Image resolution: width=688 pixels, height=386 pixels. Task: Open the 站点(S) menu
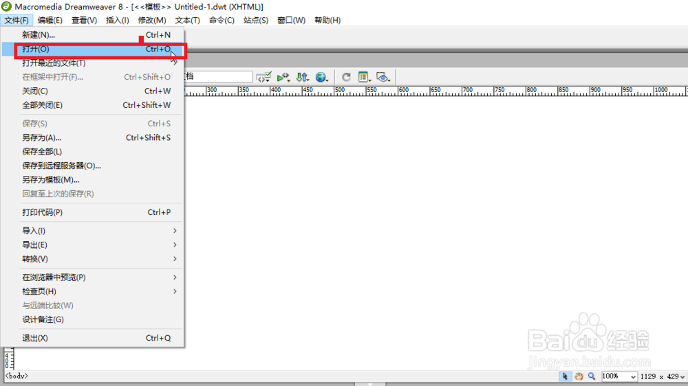[x=256, y=20]
